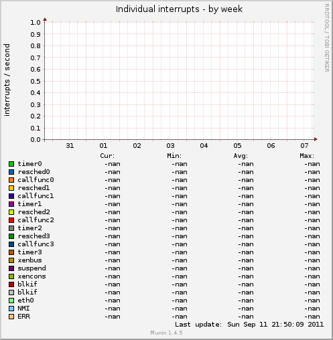333x340 pixels.
Task: Click the yellow resched1 legend swatch
Action: click(x=11, y=188)
